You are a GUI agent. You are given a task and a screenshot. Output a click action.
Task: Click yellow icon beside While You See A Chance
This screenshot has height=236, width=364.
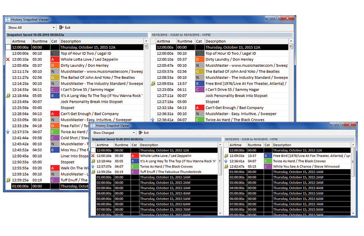[226, 167]
